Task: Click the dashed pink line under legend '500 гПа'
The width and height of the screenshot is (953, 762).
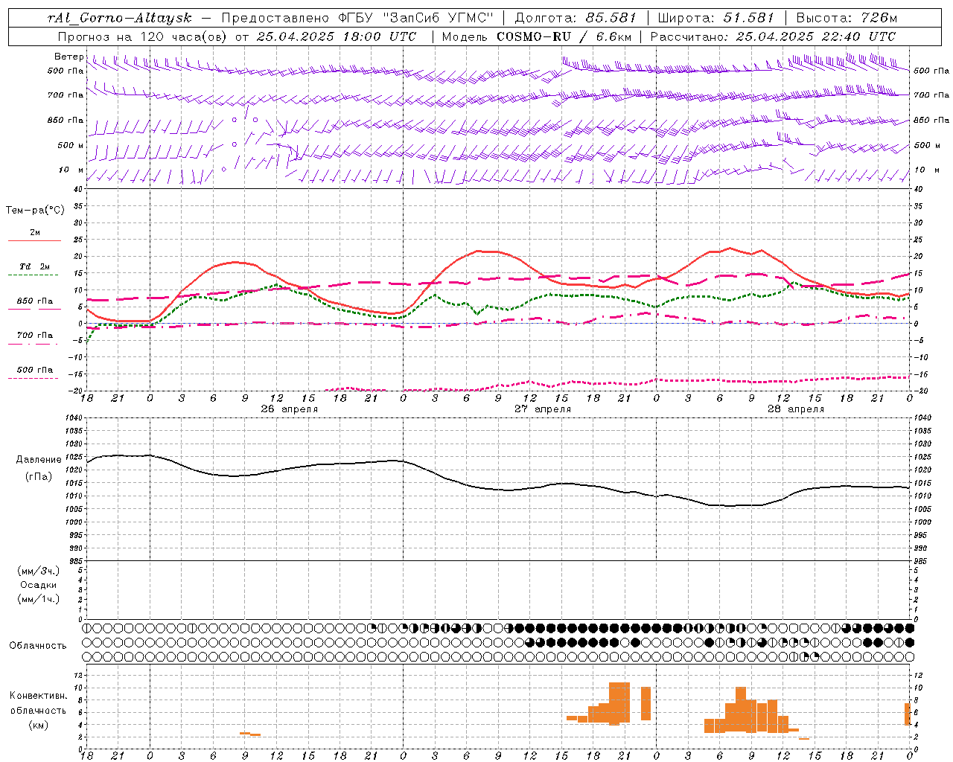Action: pyautogui.click(x=34, y=379)
